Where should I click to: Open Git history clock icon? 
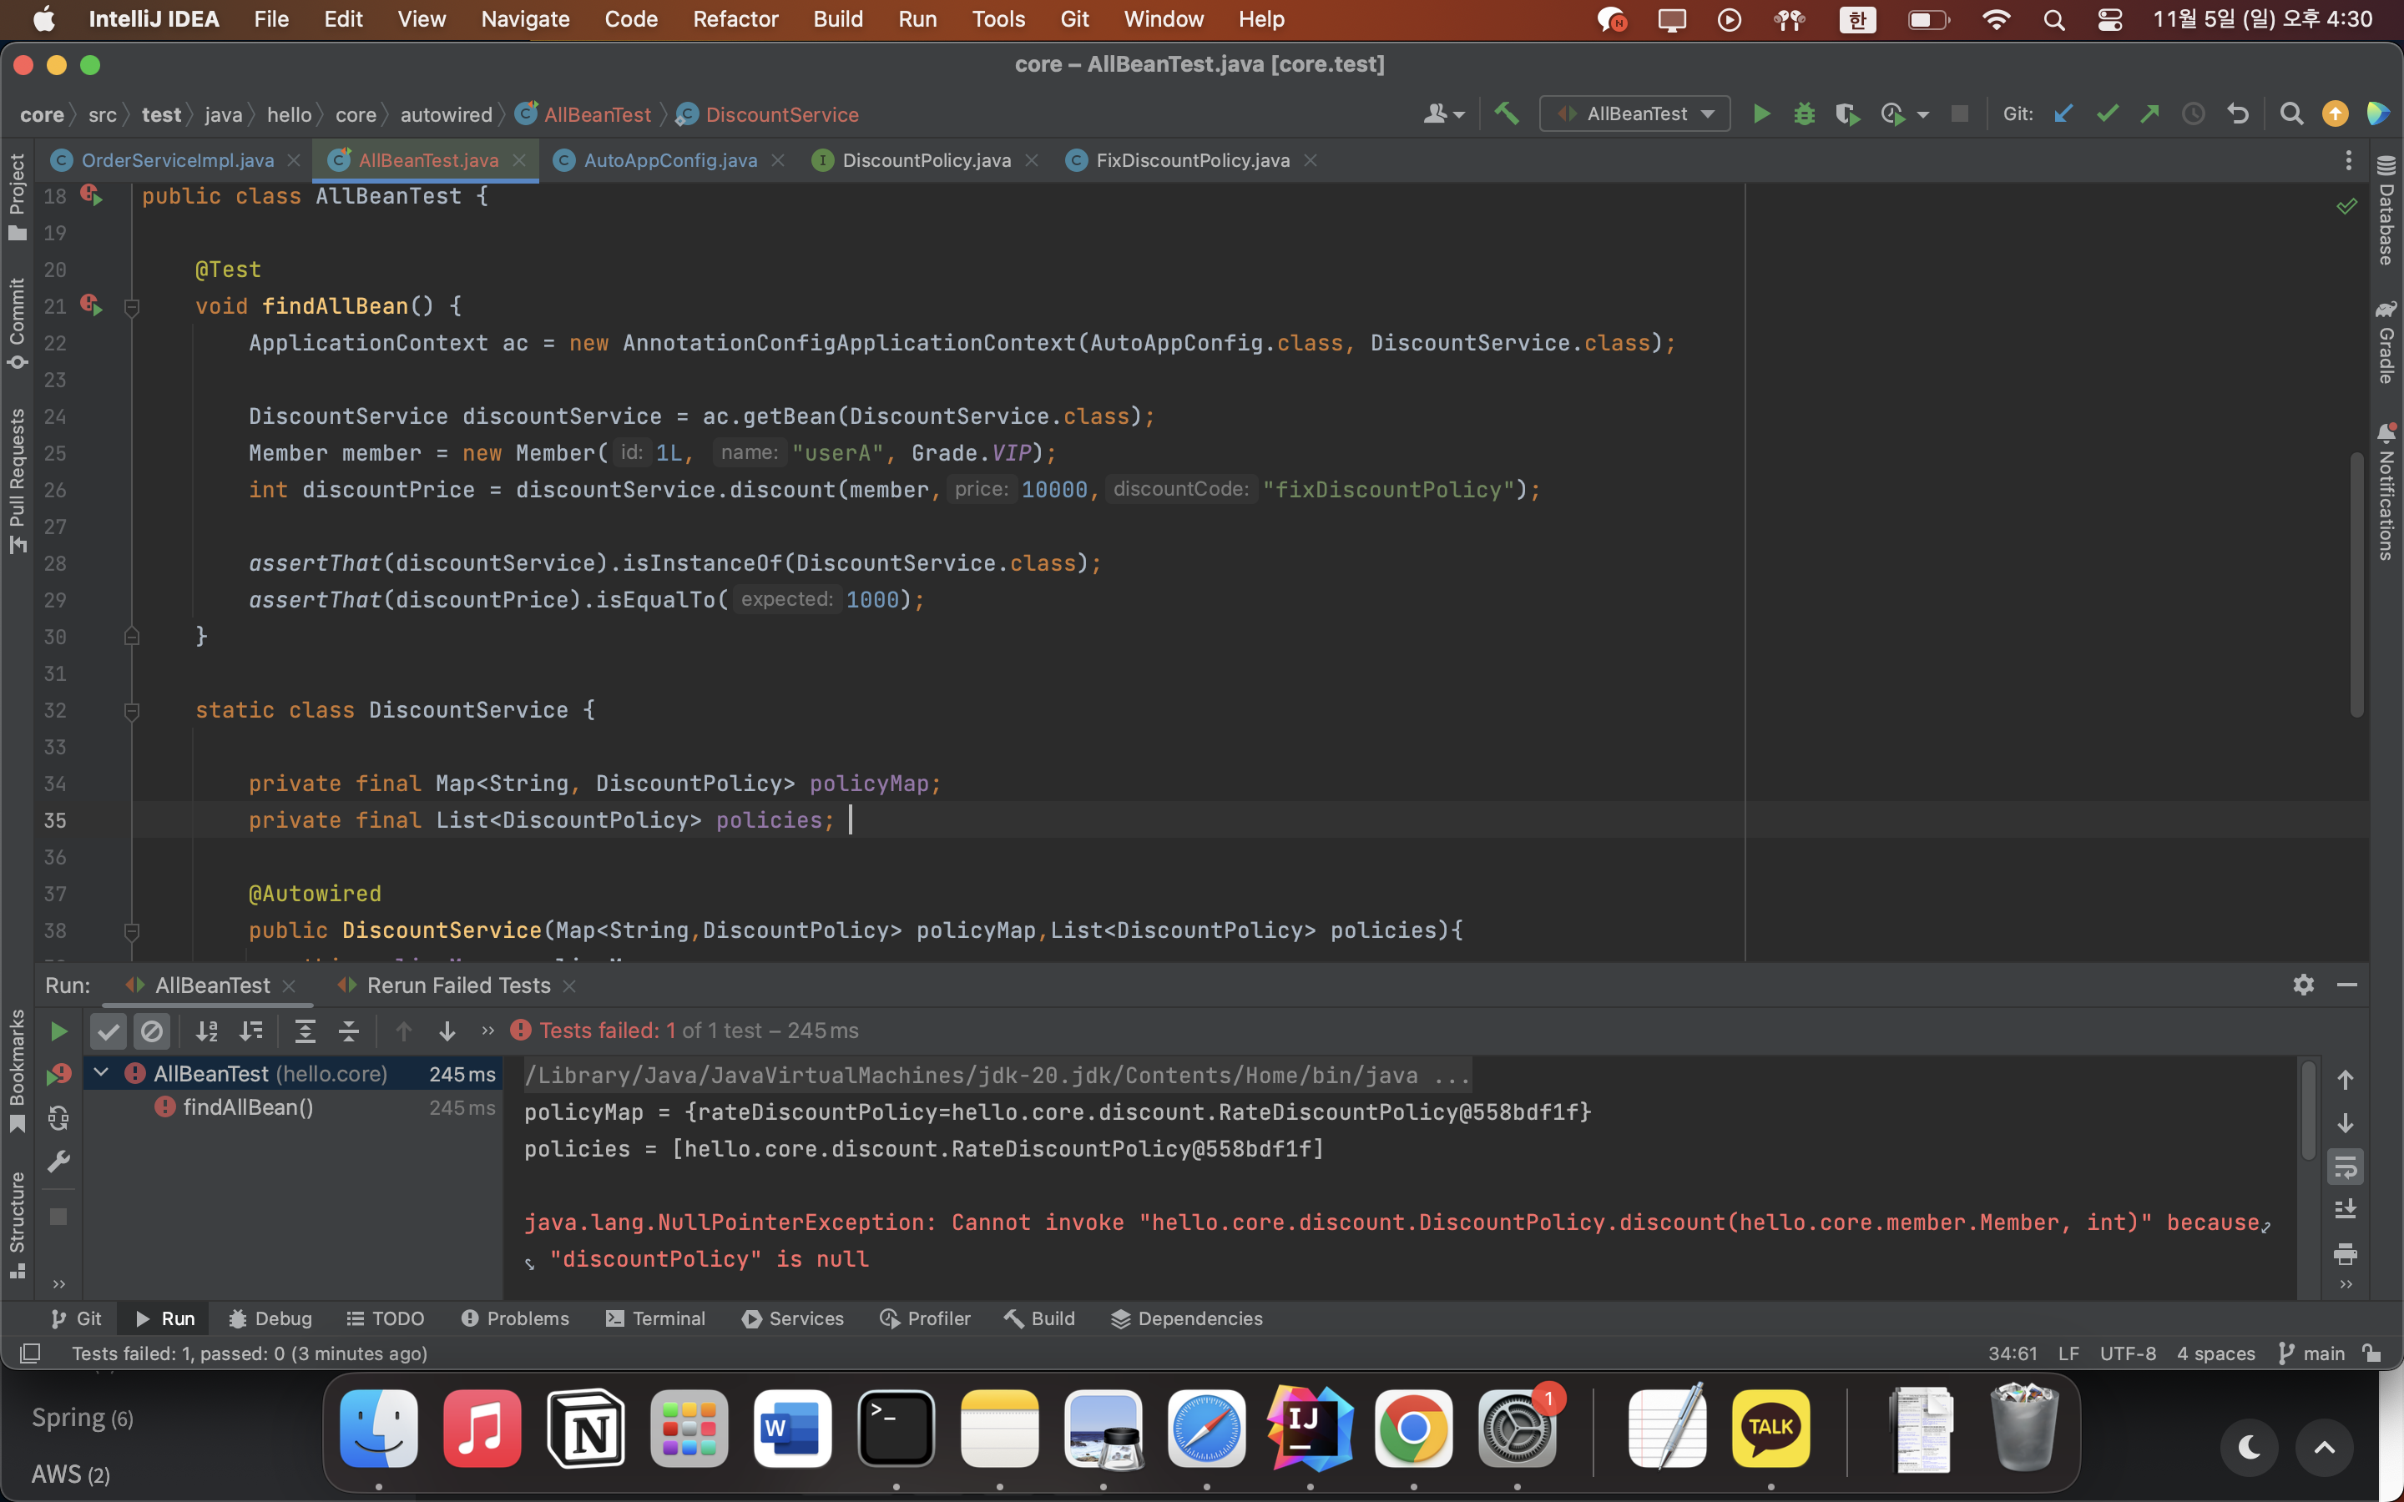tap(2194, 114)
